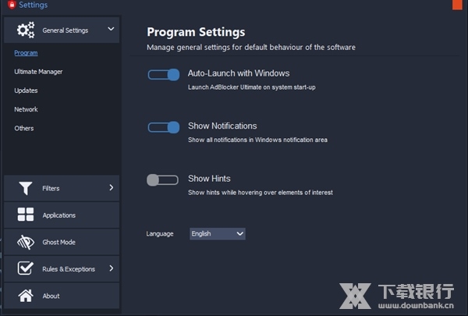Screen dimensions: 468x316
Task: Go to the Updates settings page
Action: pos(26,91)
